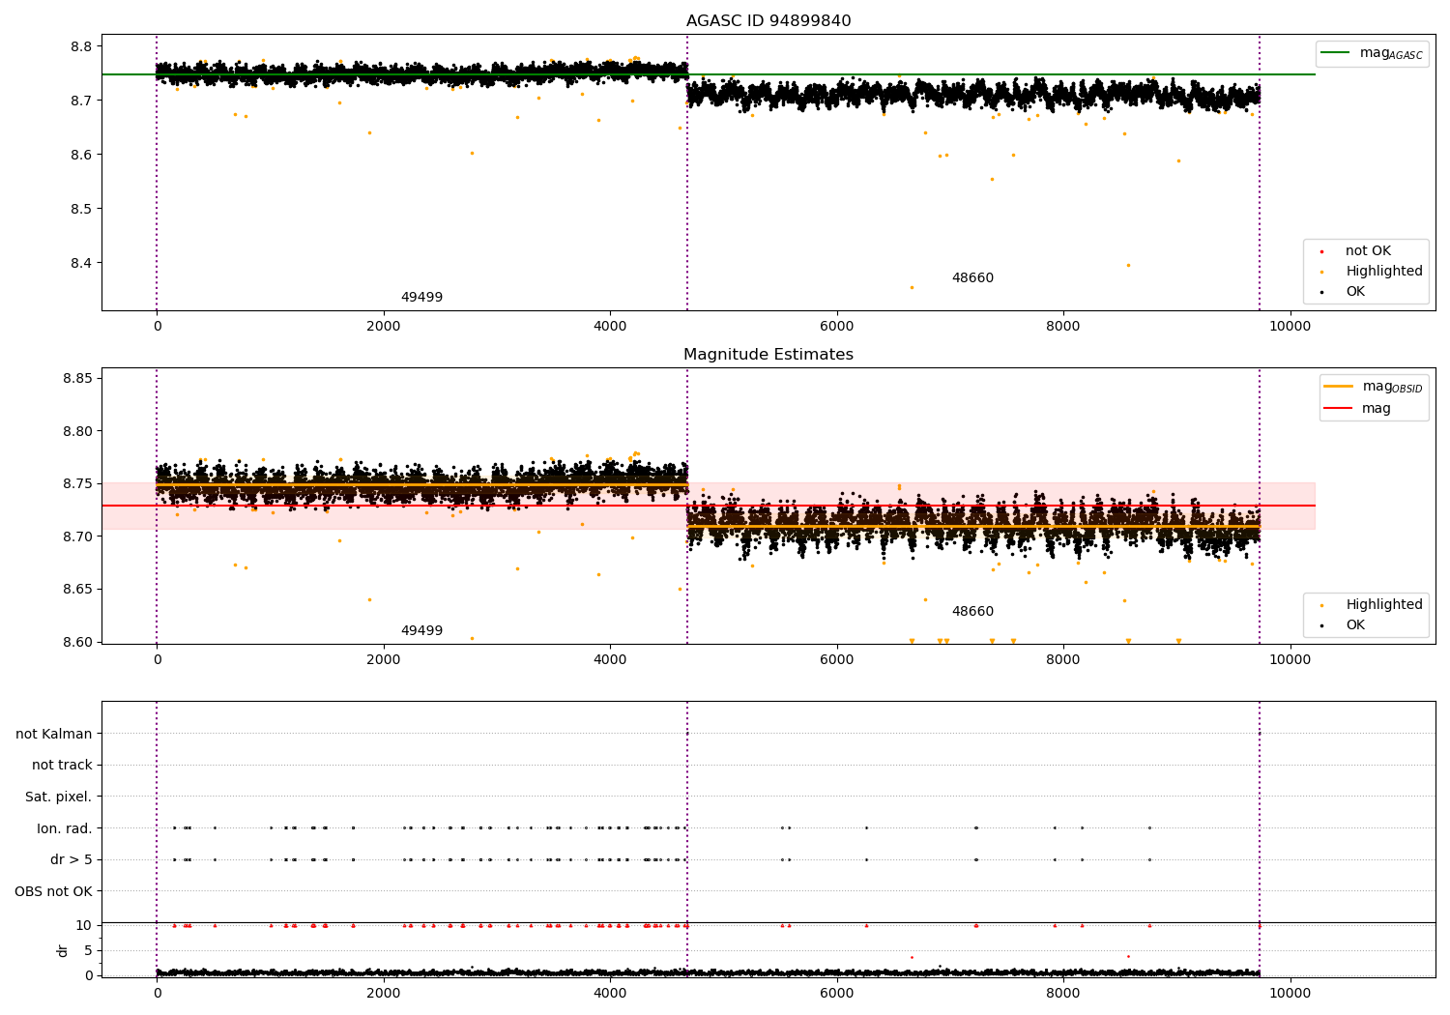Select 'OK' entry in Magnitude Estimates legend
The width and height of the screenshot is (1450, 1015).
pyautogui.click(x=1355, y=625)
